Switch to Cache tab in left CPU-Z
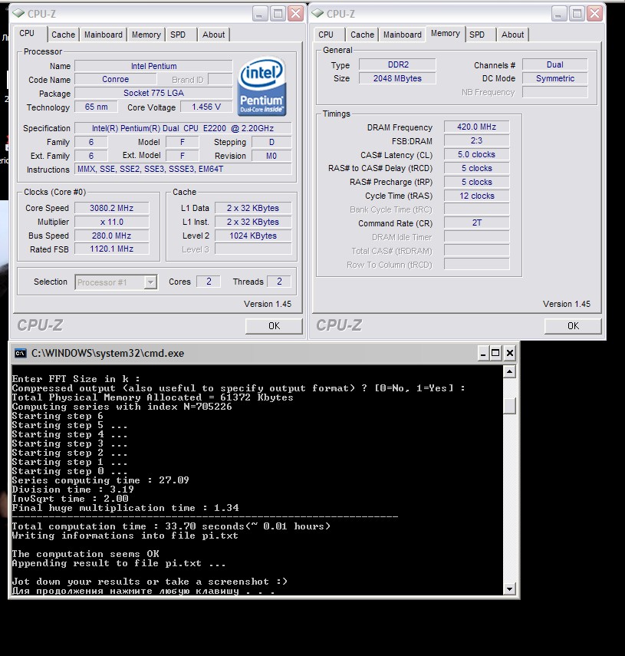Screen dimensions: 625x656 (x=63, y=35)
